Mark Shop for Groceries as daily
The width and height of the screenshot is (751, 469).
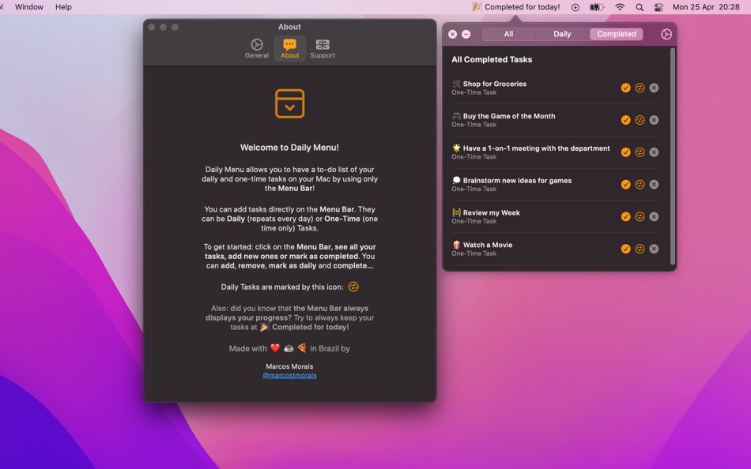pyautogui.click(x=640, y=88)
